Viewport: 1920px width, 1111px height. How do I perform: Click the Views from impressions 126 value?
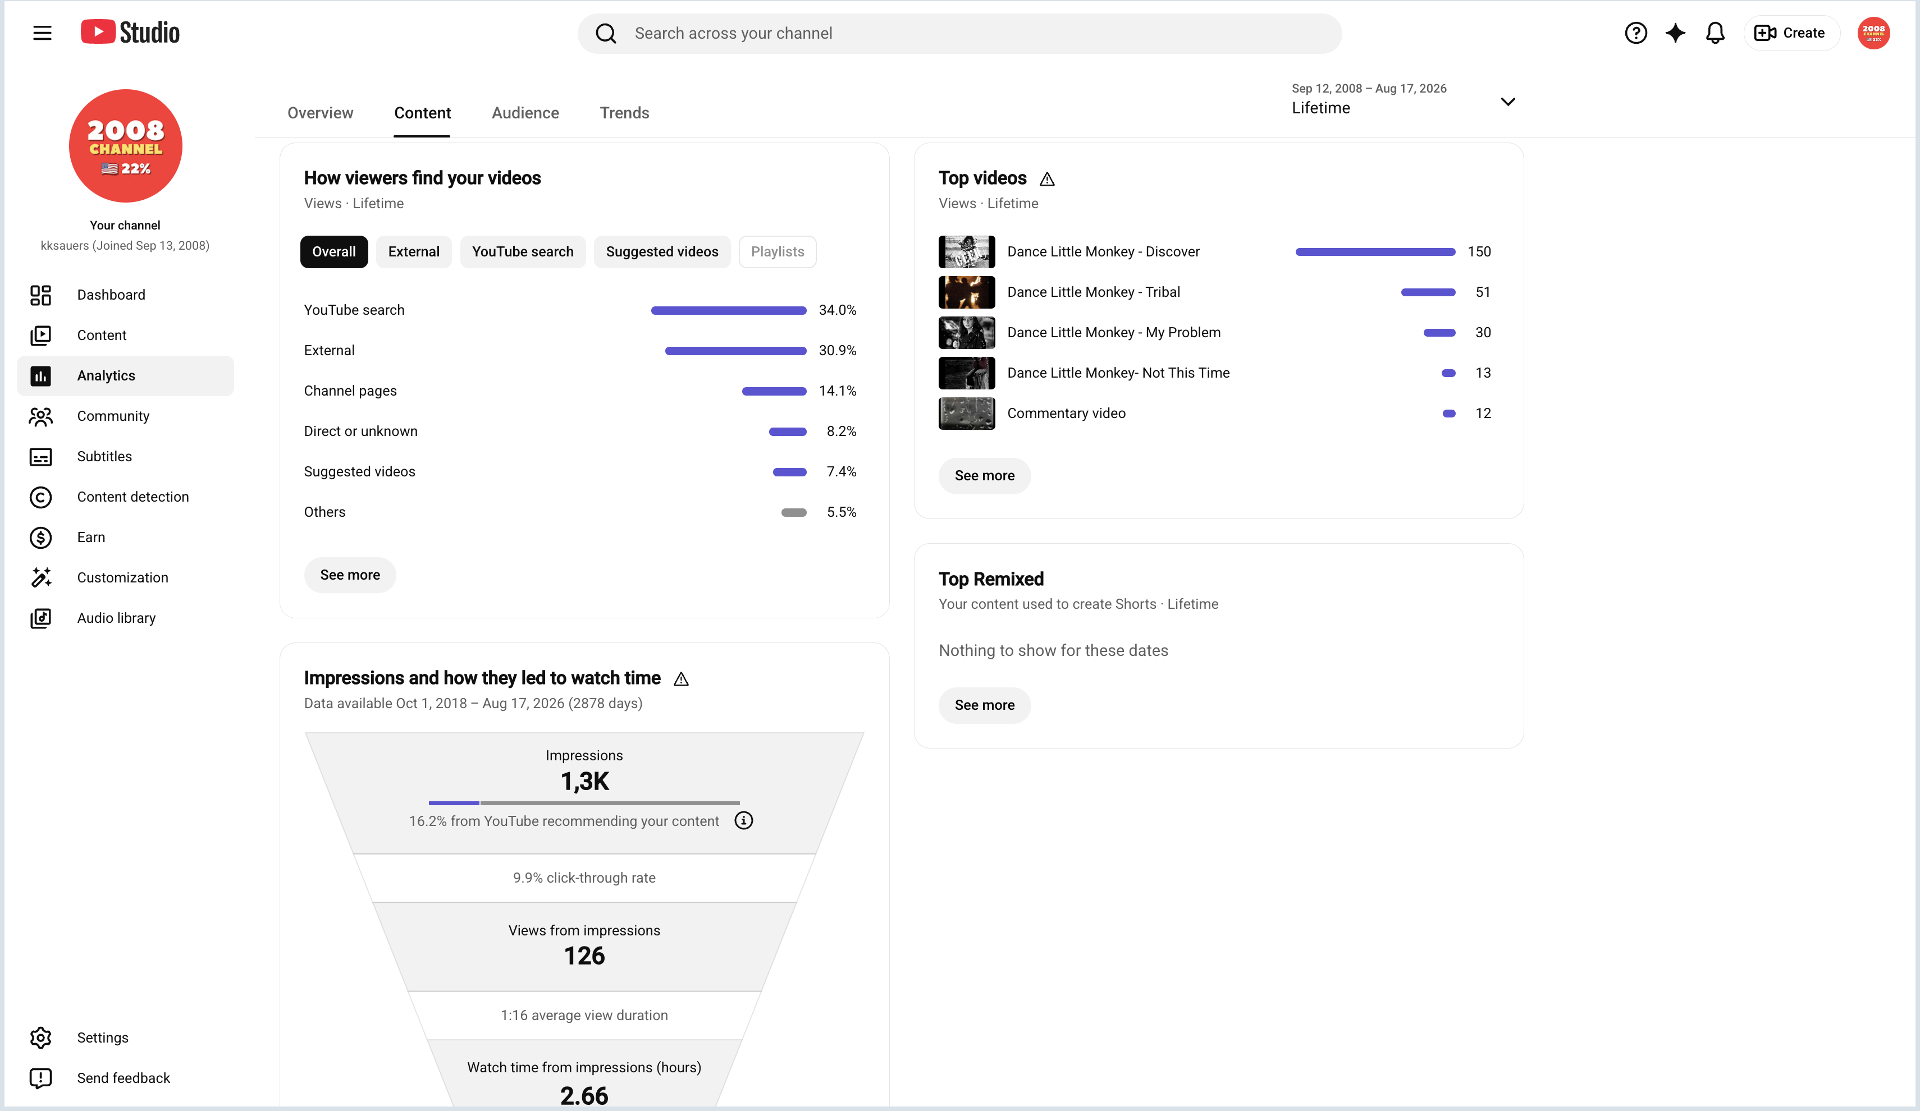tap(584, 957)
